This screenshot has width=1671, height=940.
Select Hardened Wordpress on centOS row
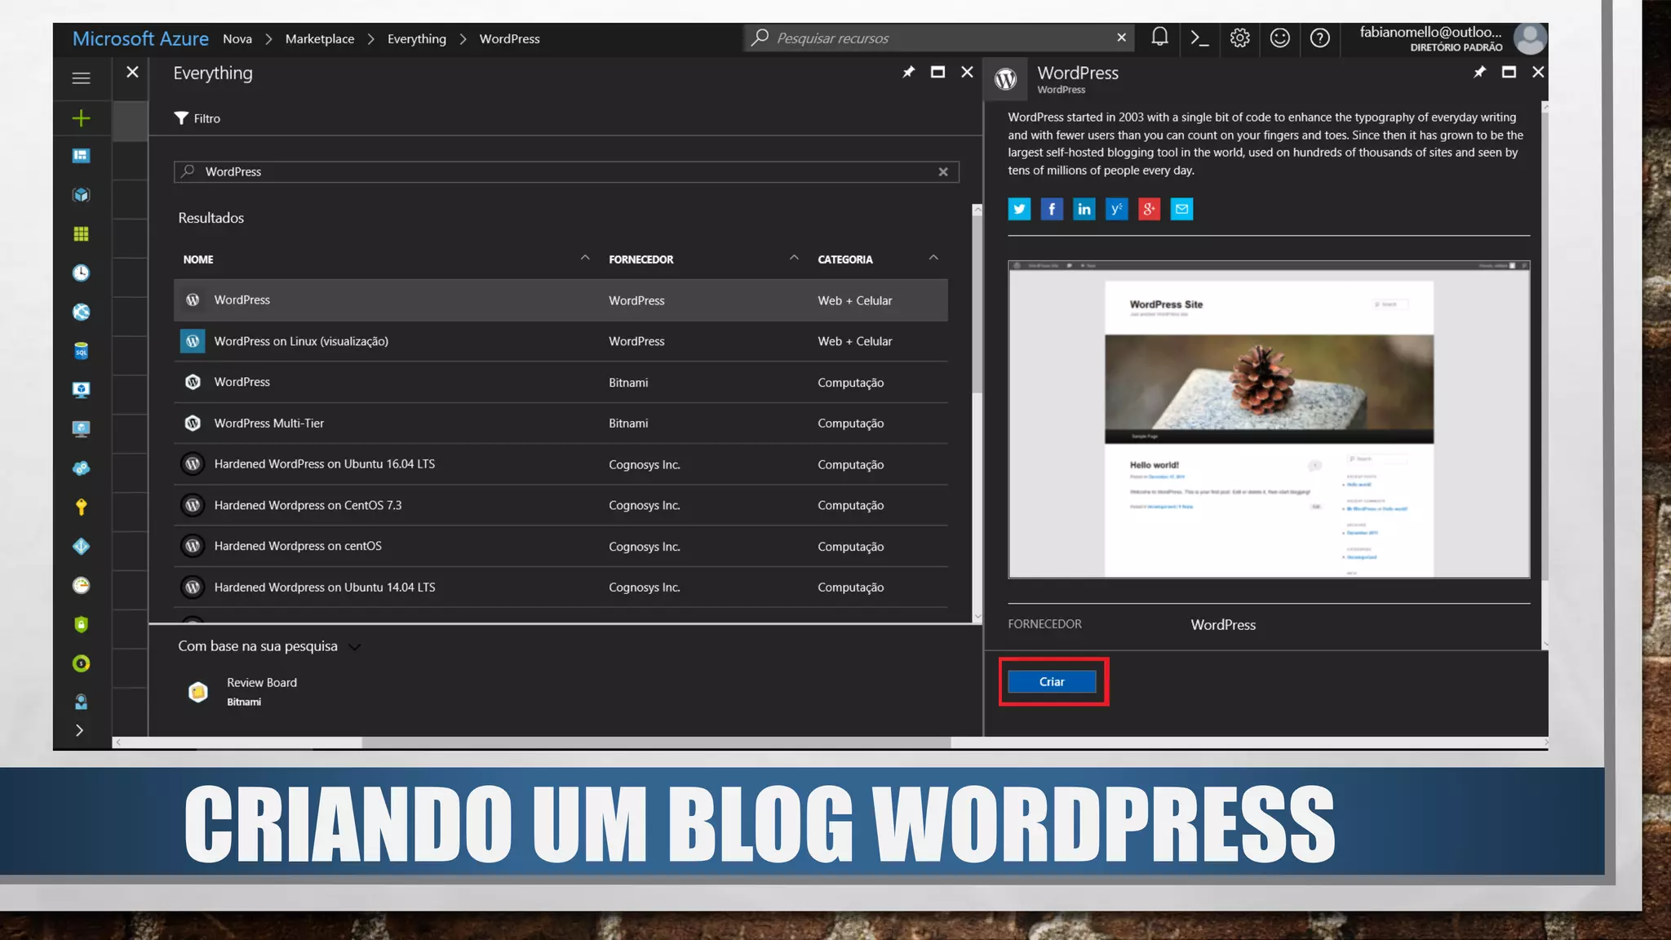click(561, 546)
